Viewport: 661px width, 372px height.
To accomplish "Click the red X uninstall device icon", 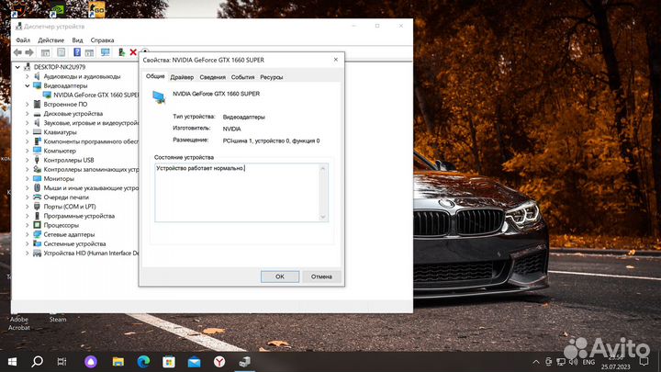I will [133, 52].
